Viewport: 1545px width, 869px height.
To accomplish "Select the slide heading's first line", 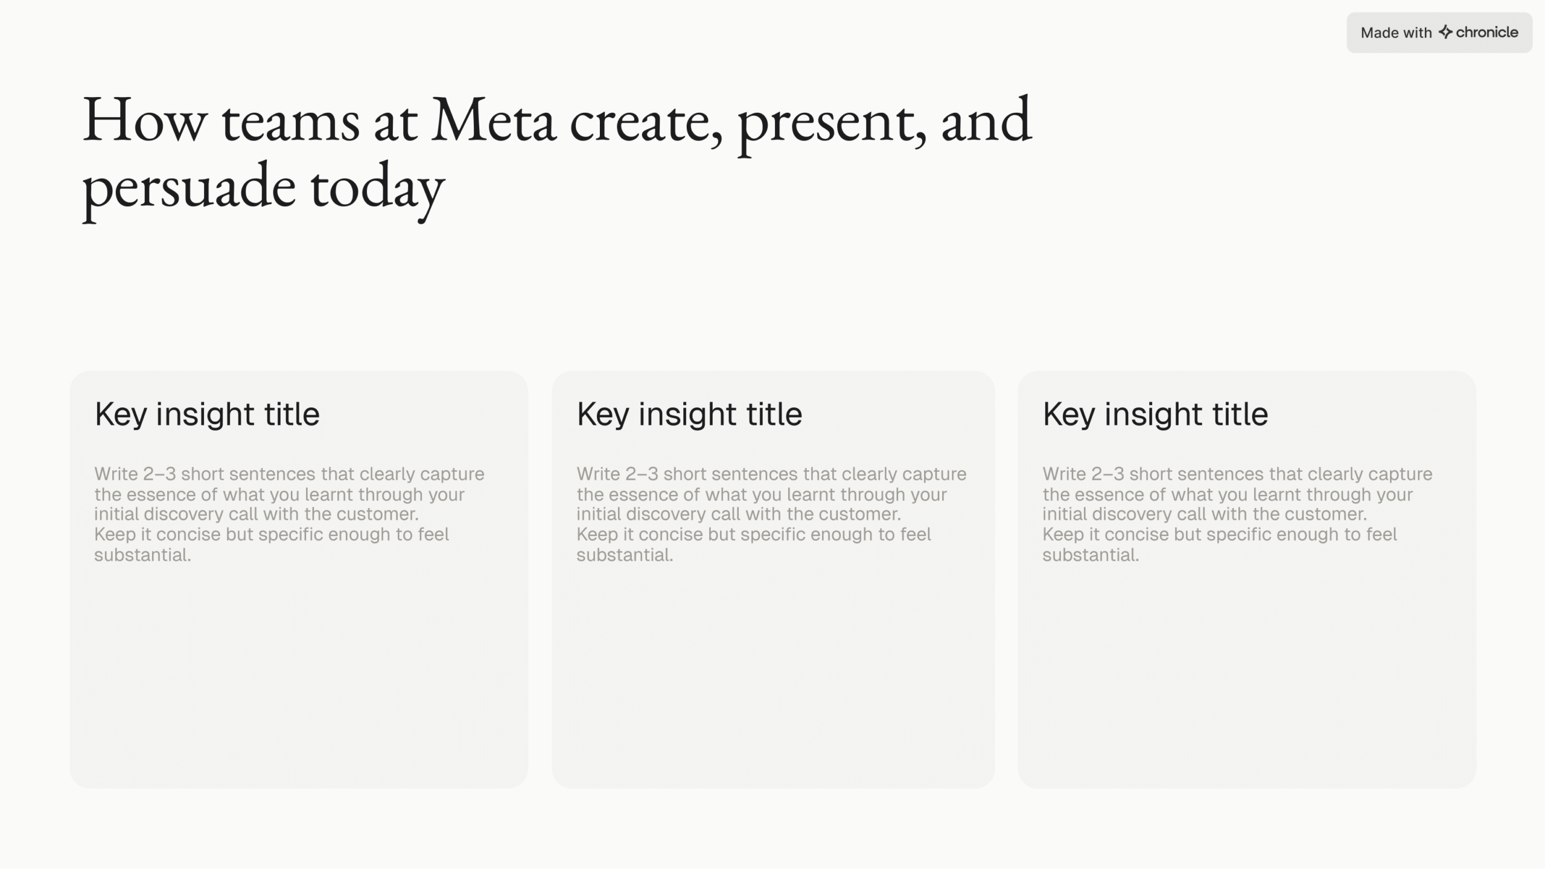I will click(x=556, y=121).
